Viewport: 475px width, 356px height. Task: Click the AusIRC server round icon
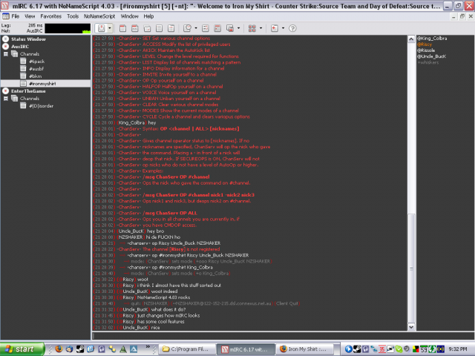pyautogui.click(x=5, y=46)
